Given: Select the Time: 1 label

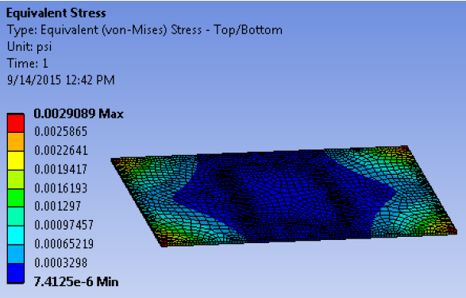Looking at the screenshot, I should [27, 64].
